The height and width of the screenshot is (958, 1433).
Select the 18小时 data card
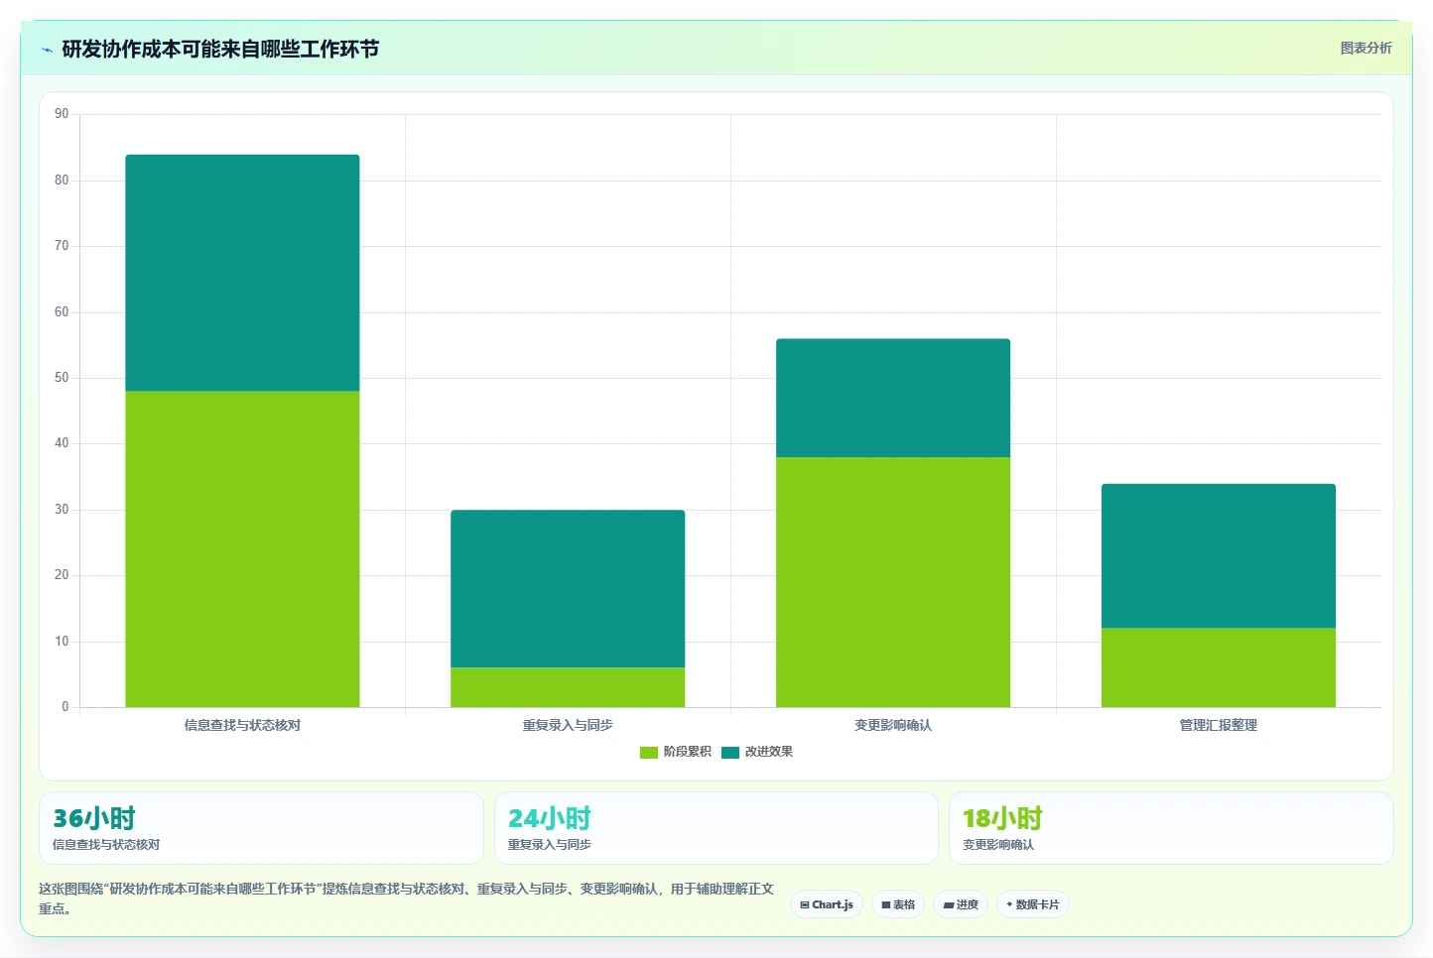1171,828
